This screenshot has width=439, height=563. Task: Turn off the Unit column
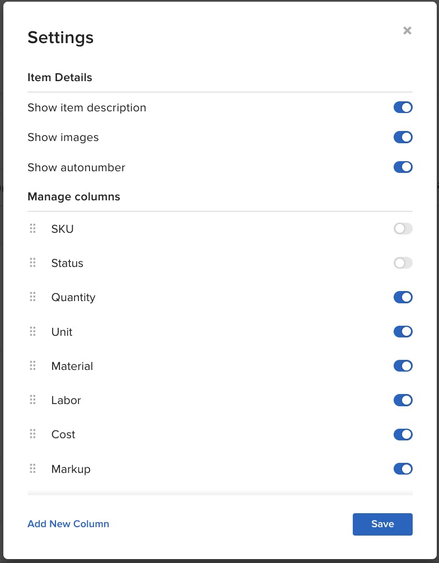coord(403,331)
